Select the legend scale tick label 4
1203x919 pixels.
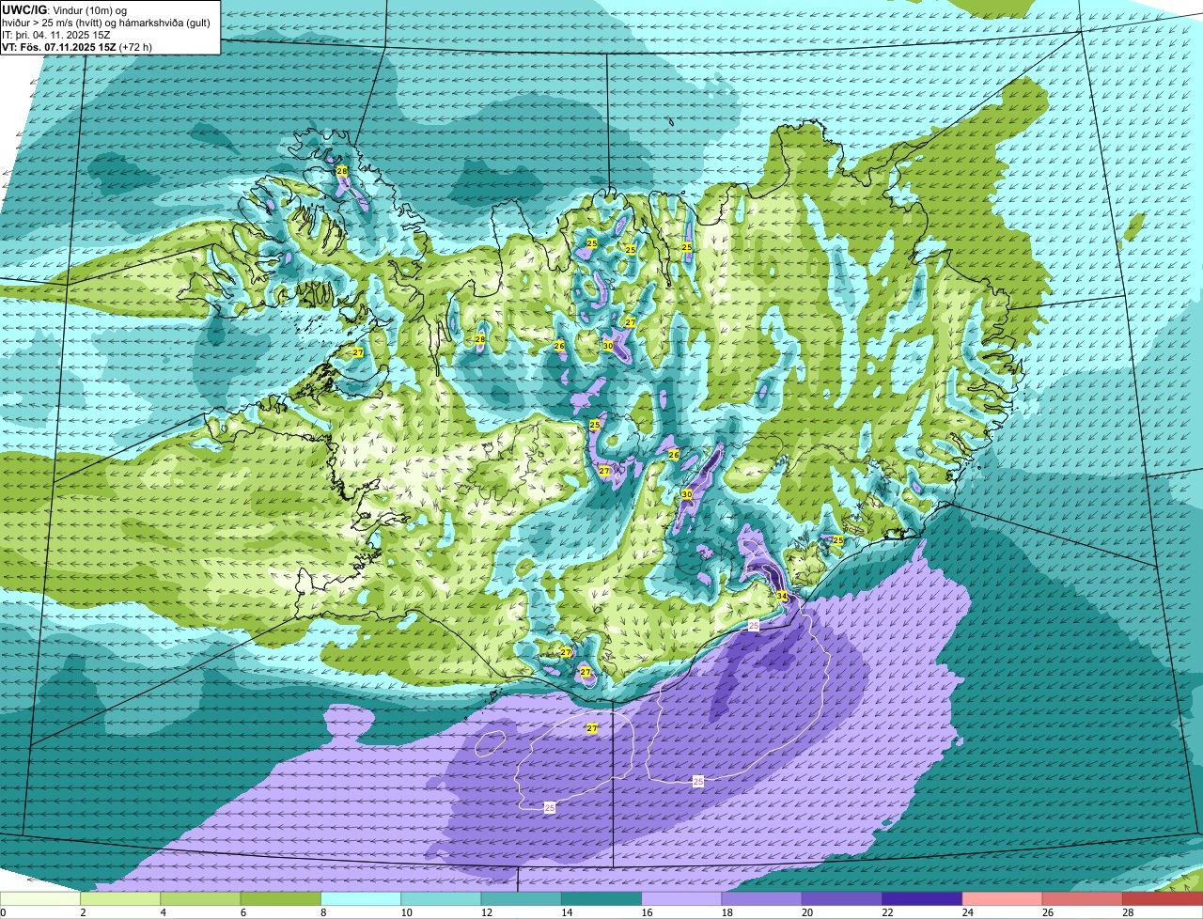tap(163, 912)
